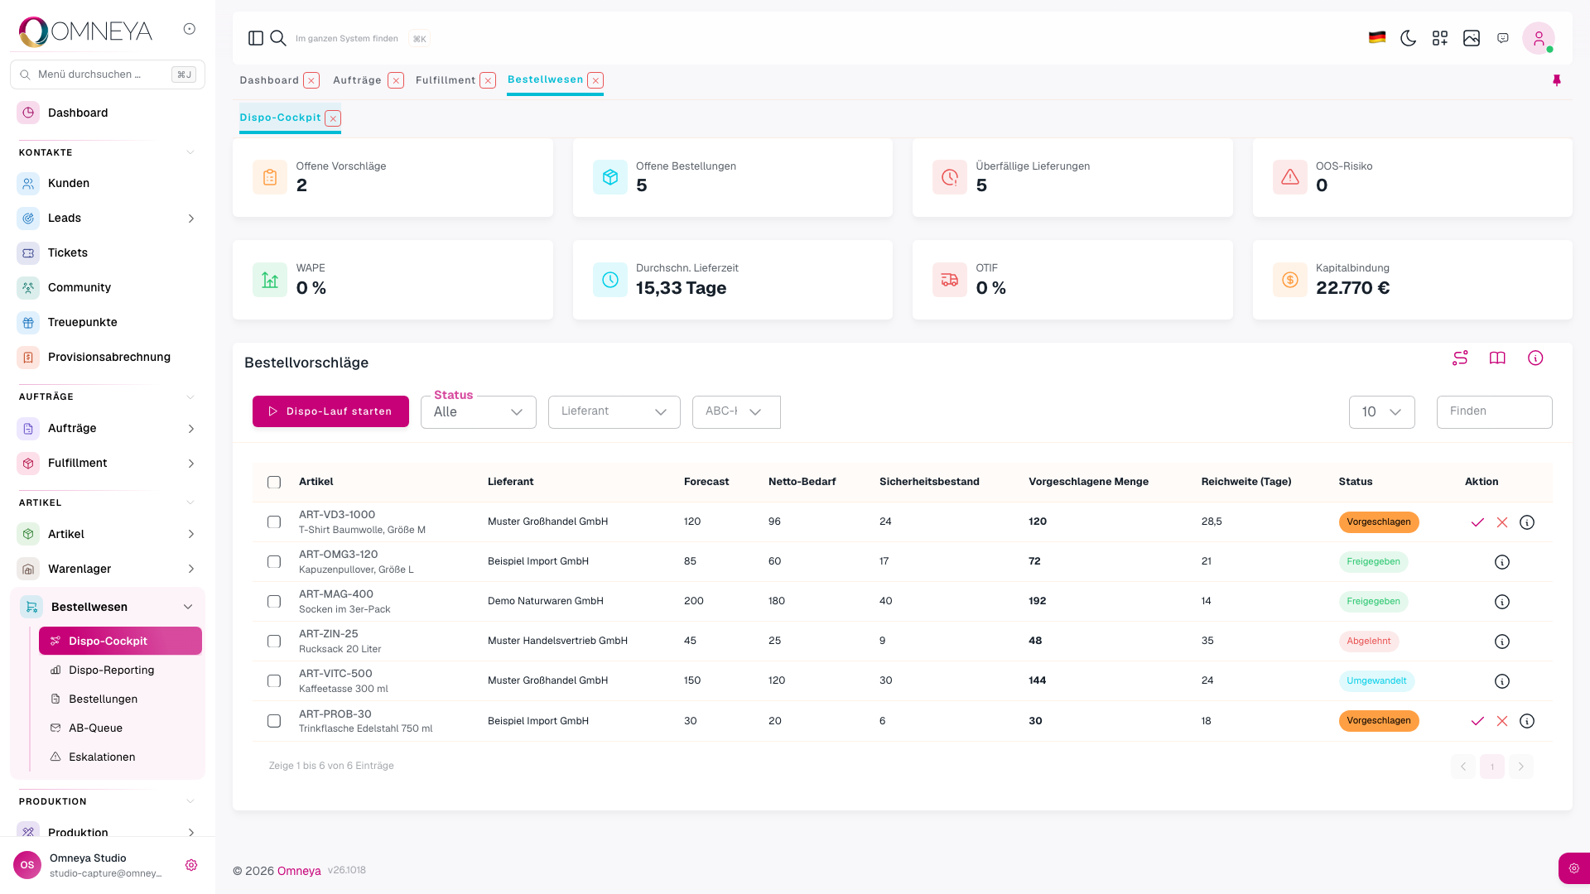Open the workflow icon in Bestellvorschläge header
Screen dimensions: 1590x894
[x=1460, y=358]
